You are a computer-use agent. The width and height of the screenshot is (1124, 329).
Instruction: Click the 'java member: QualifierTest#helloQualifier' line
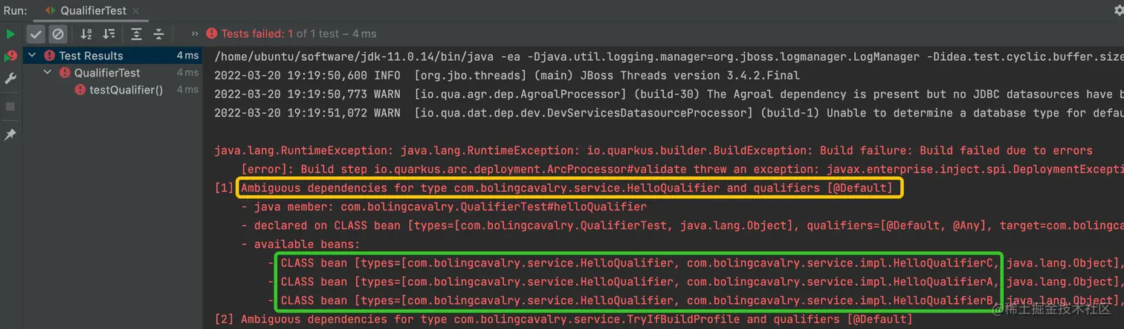[x=444, y=206]
